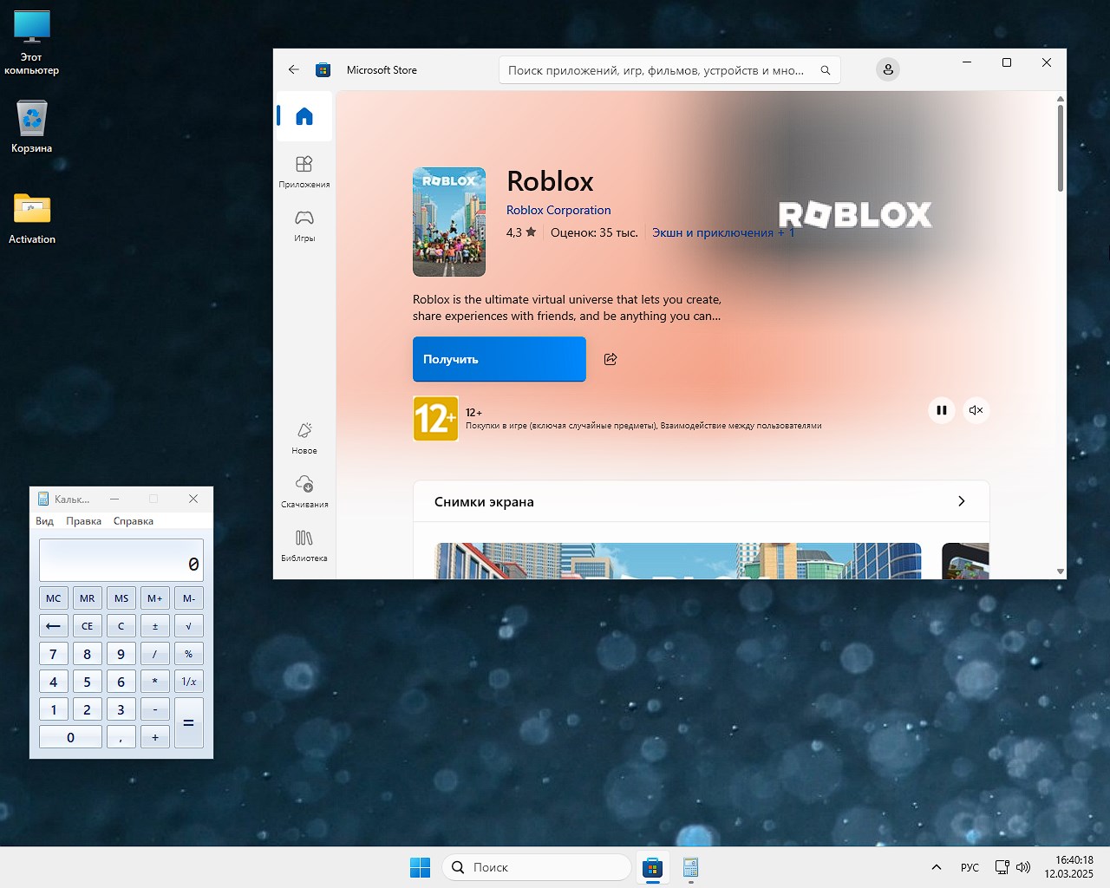Open Этот компьютер desktop icon

(x=32, y=43)
